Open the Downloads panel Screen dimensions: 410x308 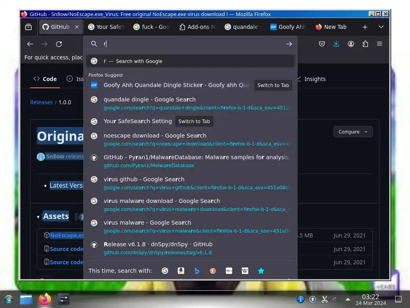[x=336, y=44]
